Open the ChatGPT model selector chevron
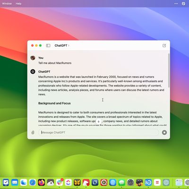The height and width of the screenshot is (189, 189). coord(69,45)
